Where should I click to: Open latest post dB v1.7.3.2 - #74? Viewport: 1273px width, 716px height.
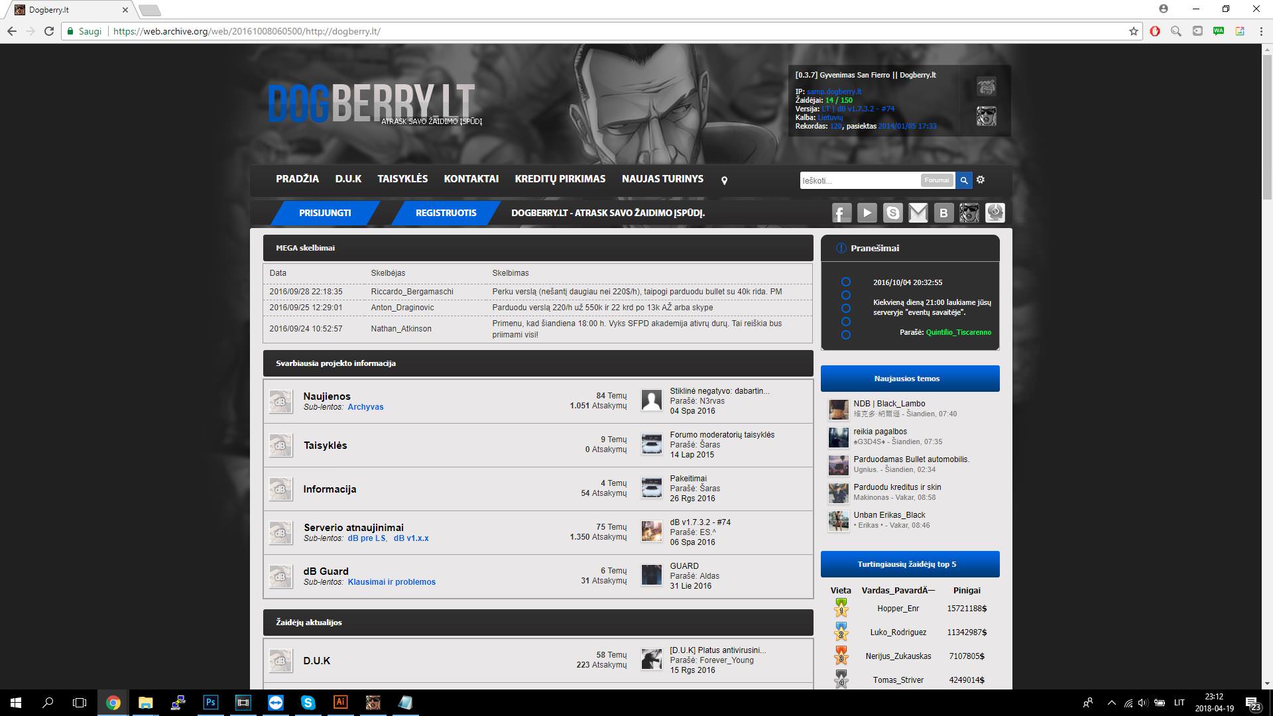700,522
